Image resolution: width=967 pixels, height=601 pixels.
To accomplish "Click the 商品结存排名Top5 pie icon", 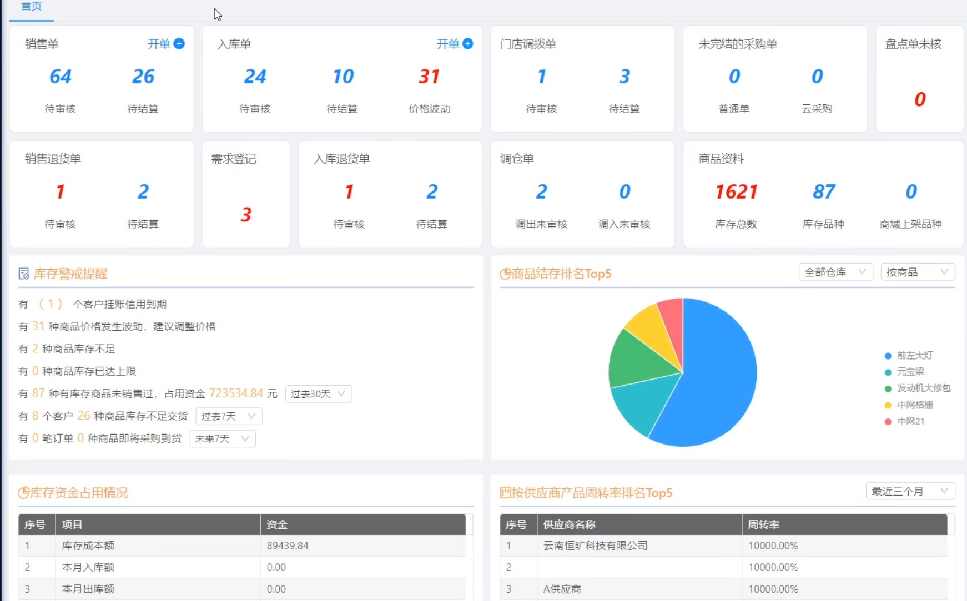I will [505, 274].
